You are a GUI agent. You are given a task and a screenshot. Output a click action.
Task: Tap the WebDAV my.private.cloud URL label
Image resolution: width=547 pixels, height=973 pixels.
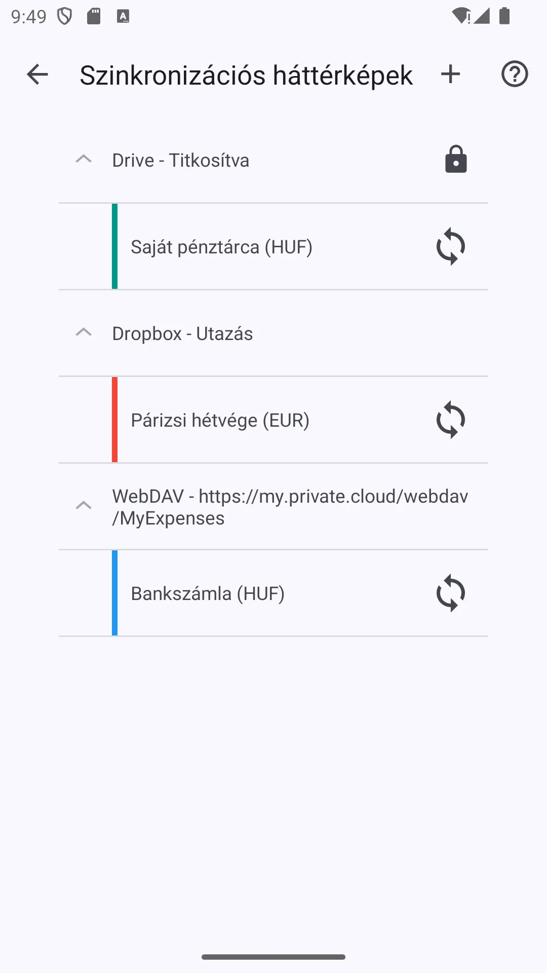coord(290,507)
